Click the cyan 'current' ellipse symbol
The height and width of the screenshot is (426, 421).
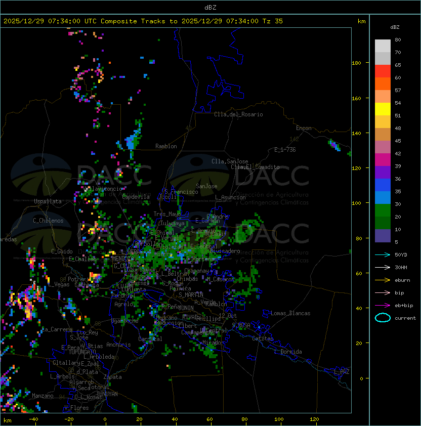pos(383,318)
